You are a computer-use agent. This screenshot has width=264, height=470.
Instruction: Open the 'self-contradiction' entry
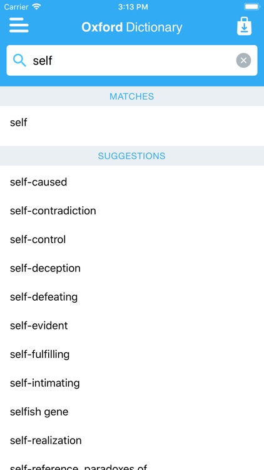tap(132, 211)
